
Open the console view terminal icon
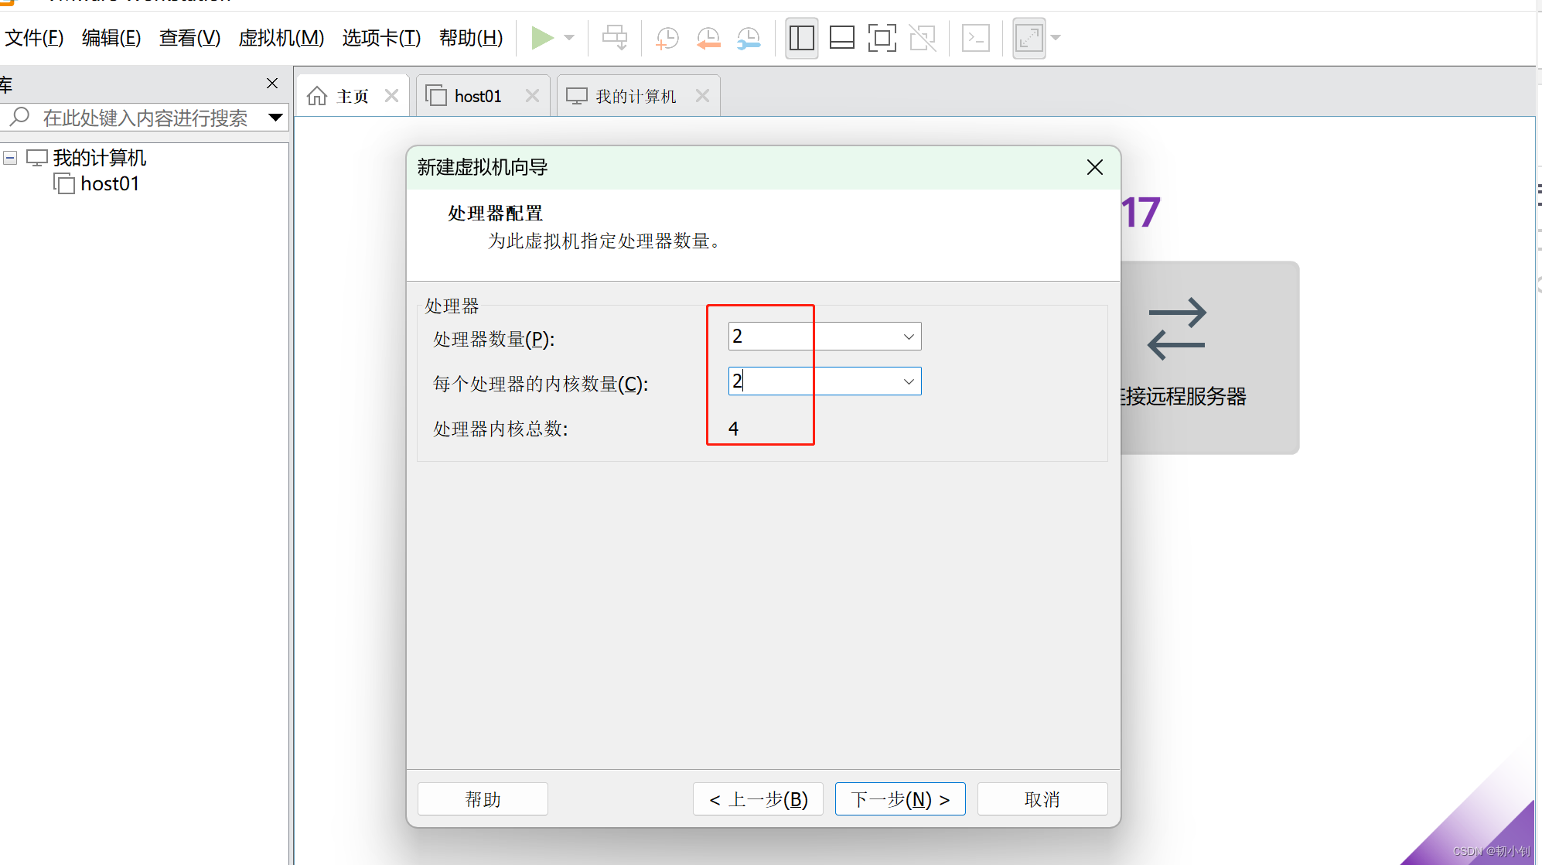click(x=975, y=37)
